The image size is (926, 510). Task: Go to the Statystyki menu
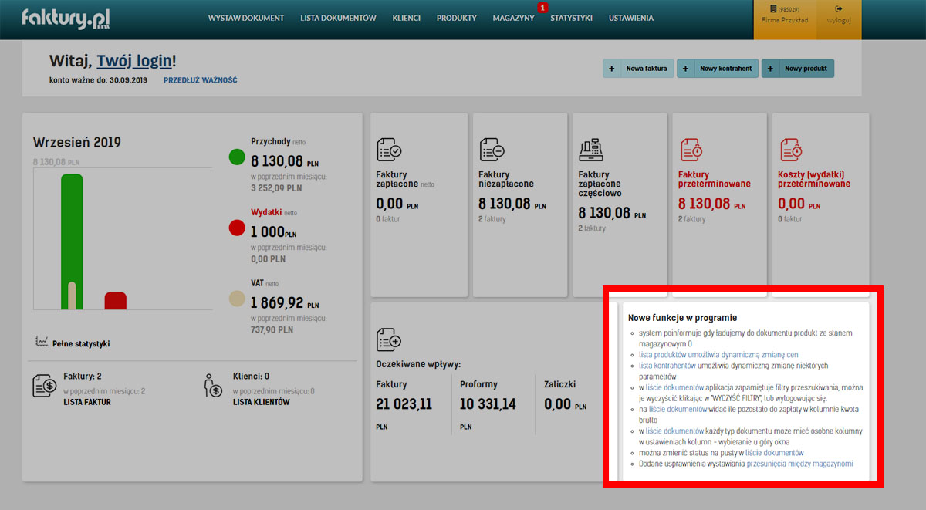tap(571, 18)
